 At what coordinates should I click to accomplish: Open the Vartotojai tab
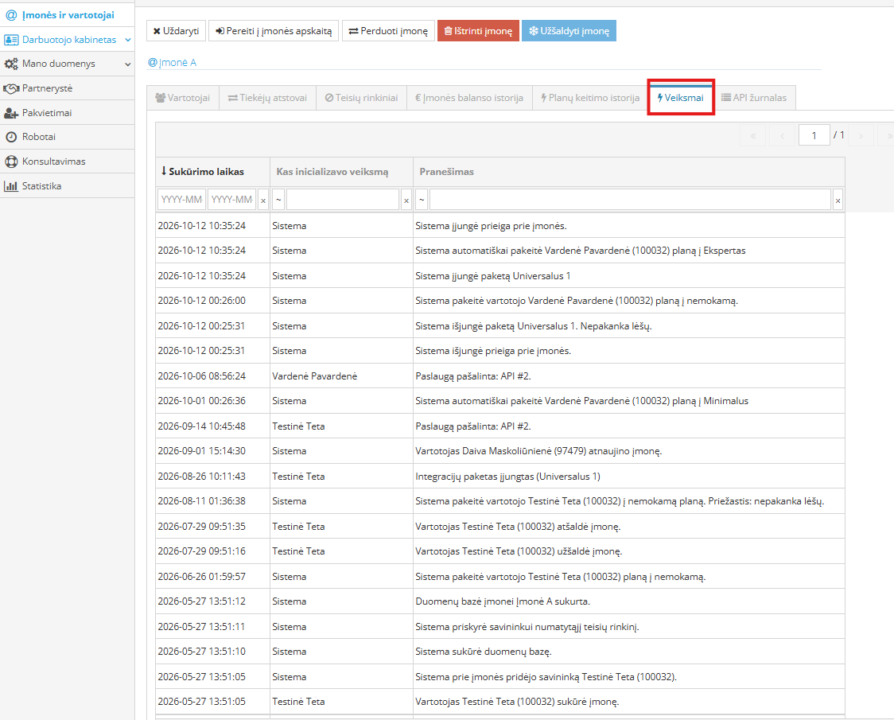pos(182,98)
